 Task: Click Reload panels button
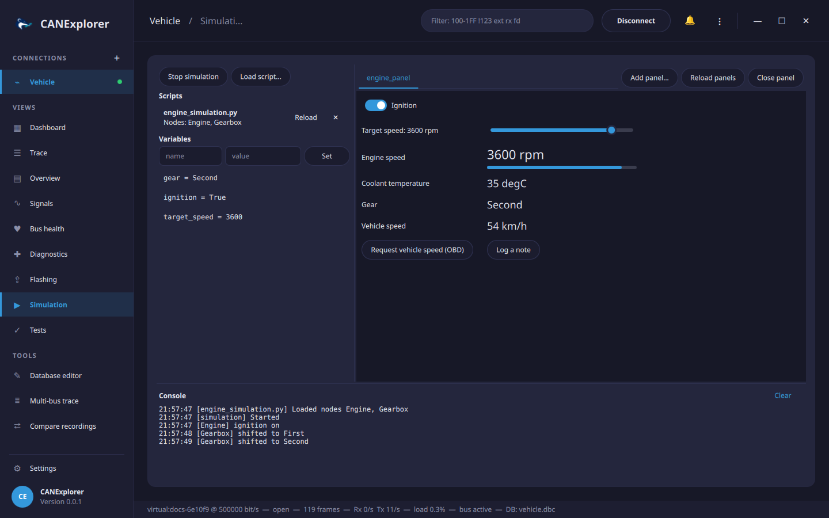click(x=713, y=78)
